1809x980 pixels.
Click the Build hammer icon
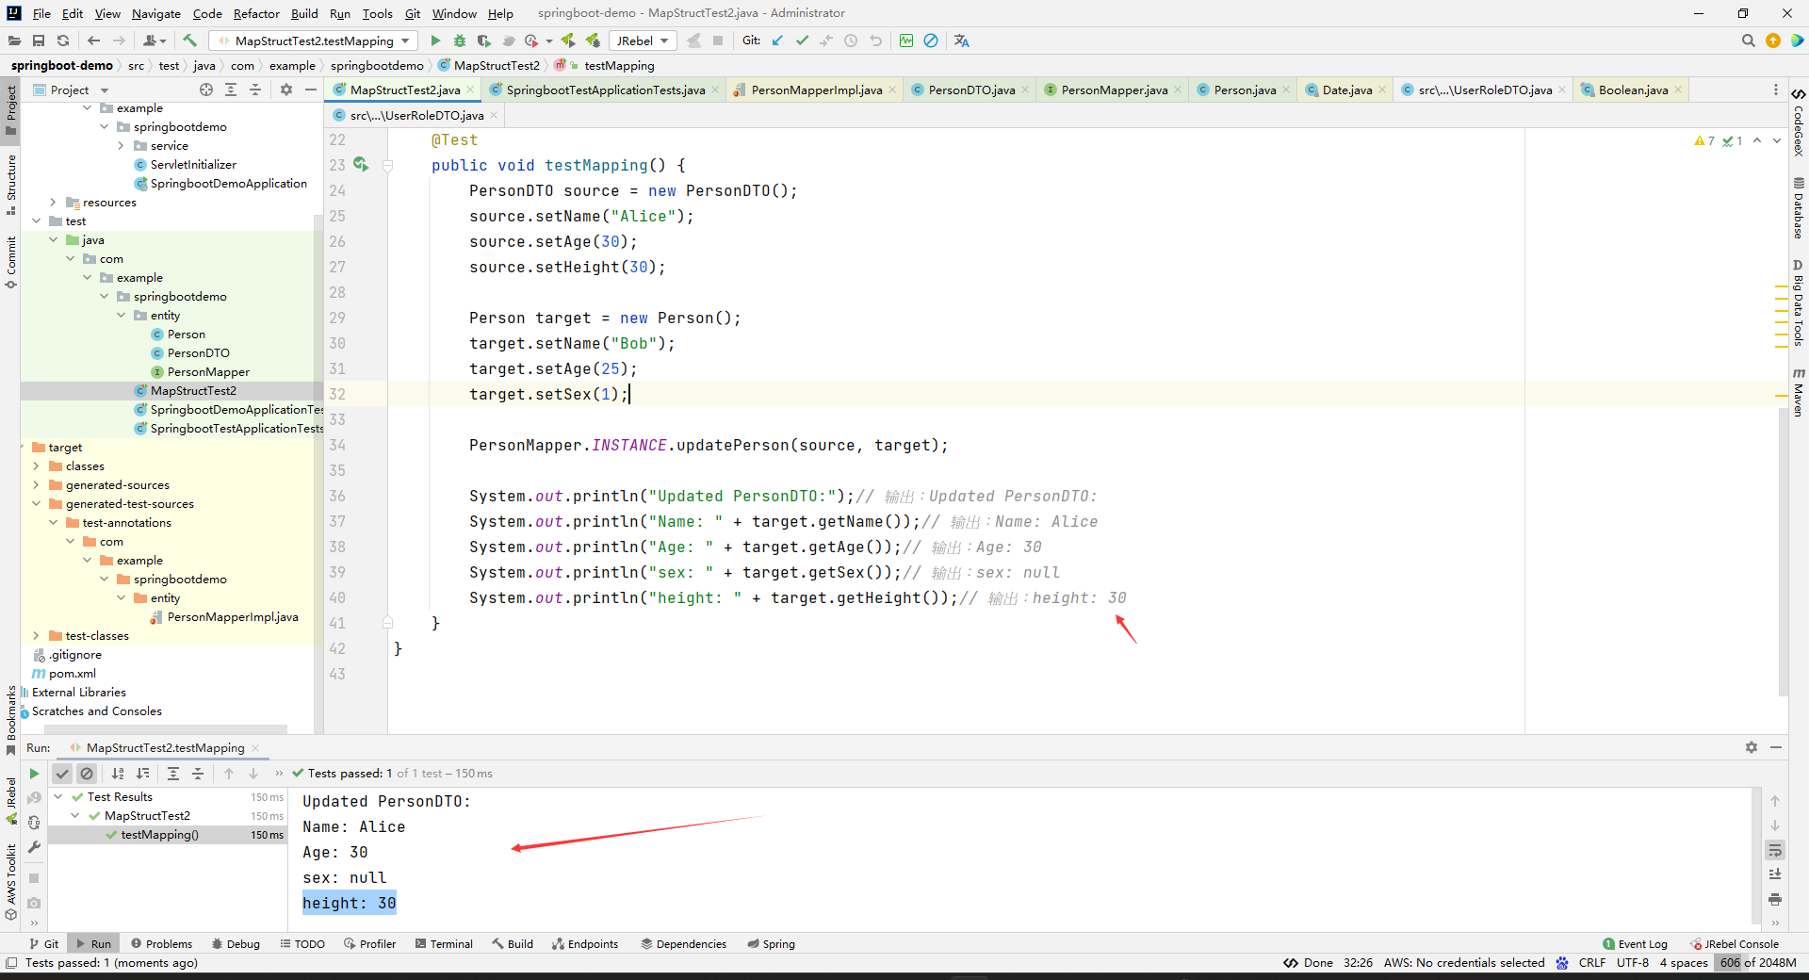pos(189,41)
